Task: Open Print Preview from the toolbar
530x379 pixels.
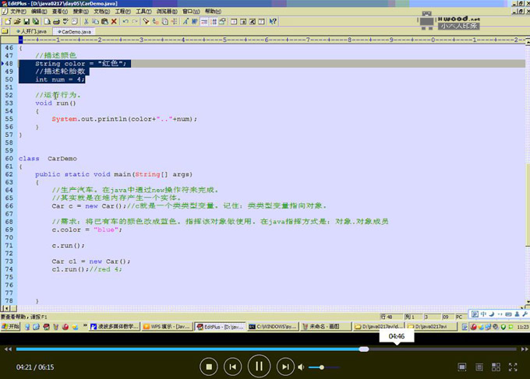Action: pos(48,22)
